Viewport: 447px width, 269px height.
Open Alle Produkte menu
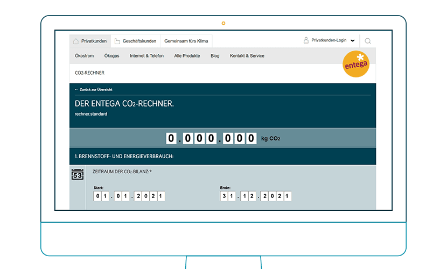coord(187,56)
